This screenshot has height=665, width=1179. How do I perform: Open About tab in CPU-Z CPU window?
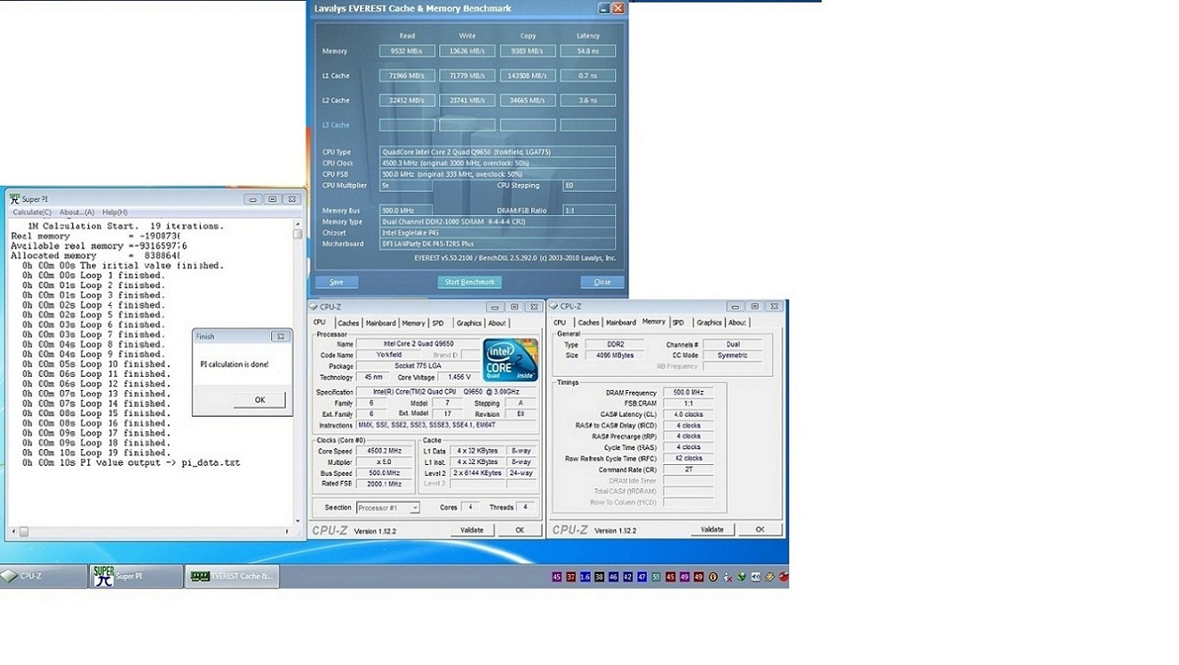coord(497,323)
